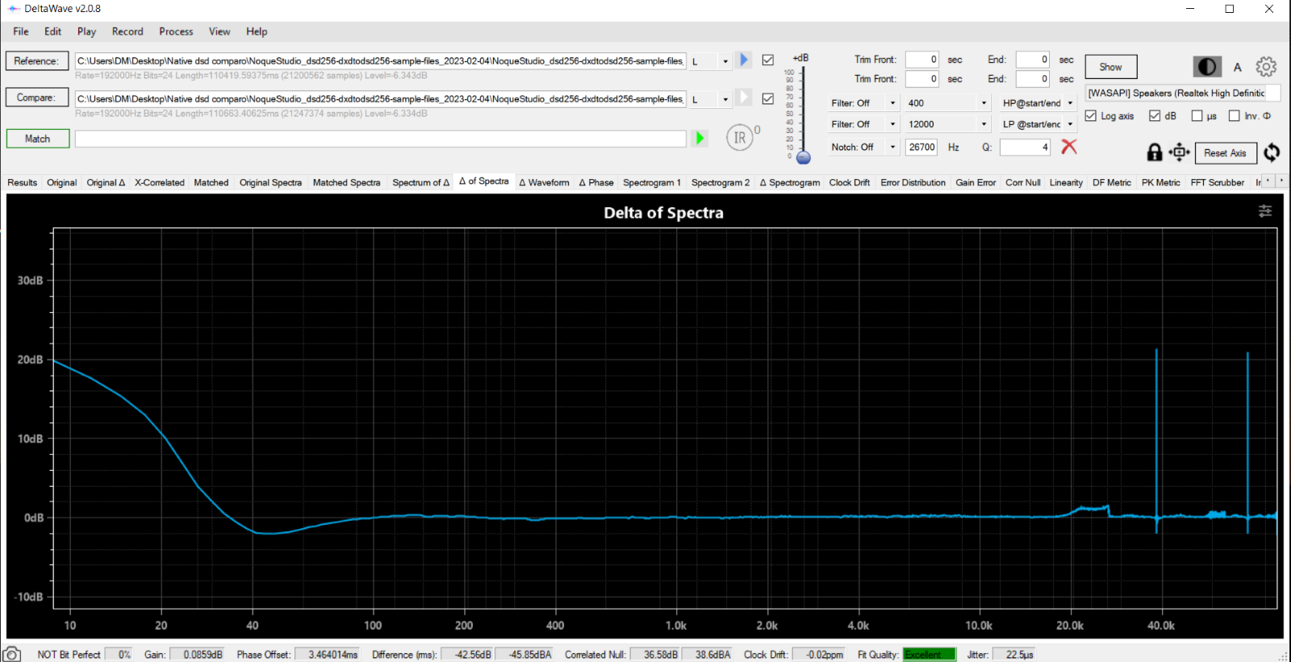Expand the compare channel L dropdown
1291x662 pixels.
725,99
